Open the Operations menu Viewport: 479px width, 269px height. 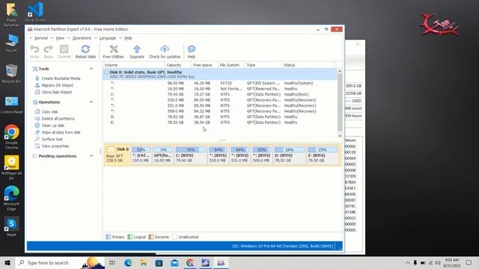82,38
